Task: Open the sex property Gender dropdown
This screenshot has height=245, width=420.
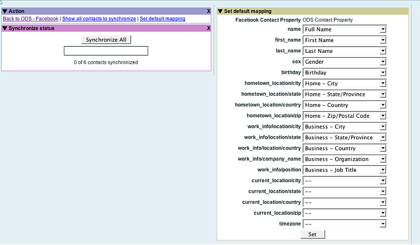Action: point(344,62)
